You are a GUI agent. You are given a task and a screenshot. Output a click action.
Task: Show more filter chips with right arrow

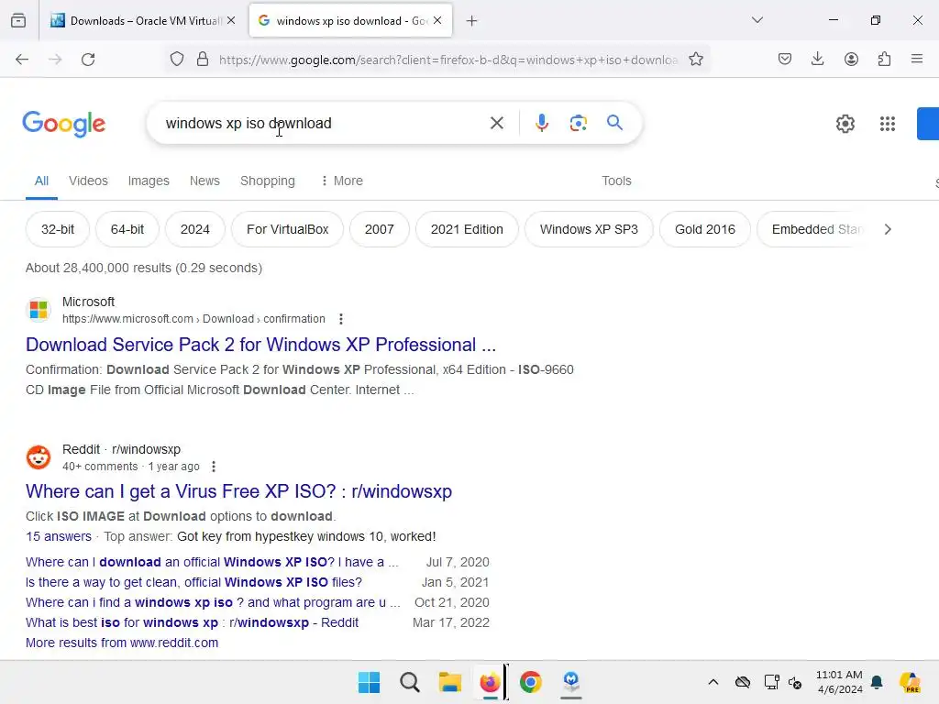point(888,229)
